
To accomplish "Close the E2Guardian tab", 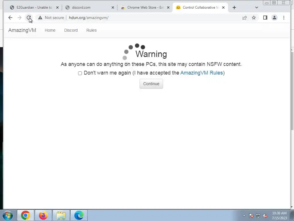I will tap(57, 7).
